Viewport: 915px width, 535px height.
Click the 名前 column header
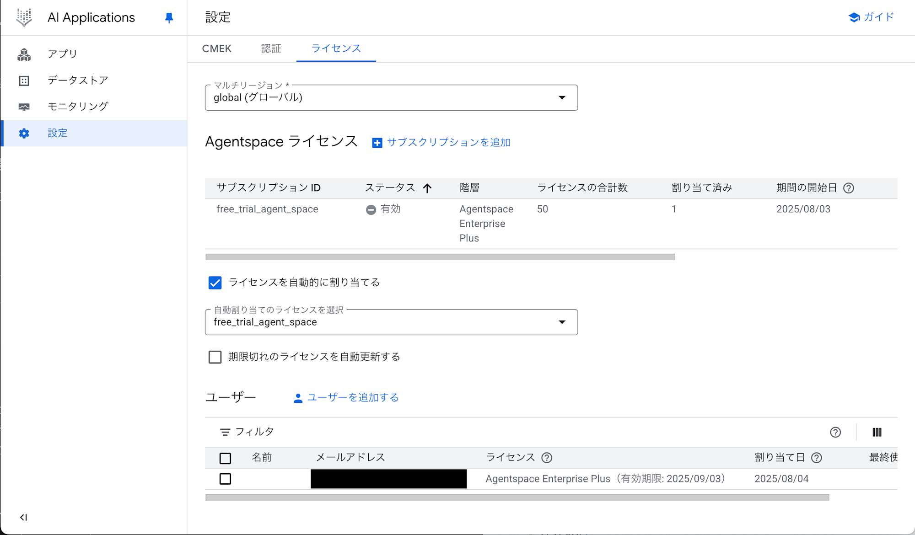(x=262, y=458)
